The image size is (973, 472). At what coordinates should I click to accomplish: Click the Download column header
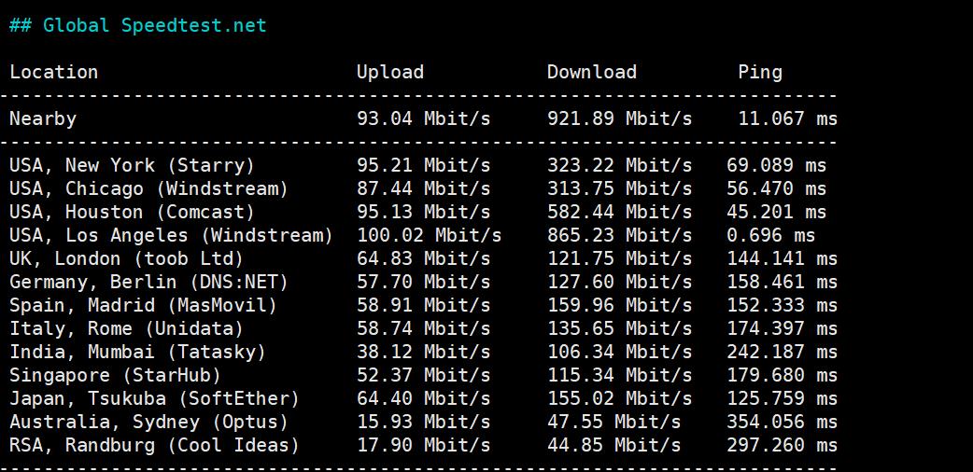pos(591,72)
